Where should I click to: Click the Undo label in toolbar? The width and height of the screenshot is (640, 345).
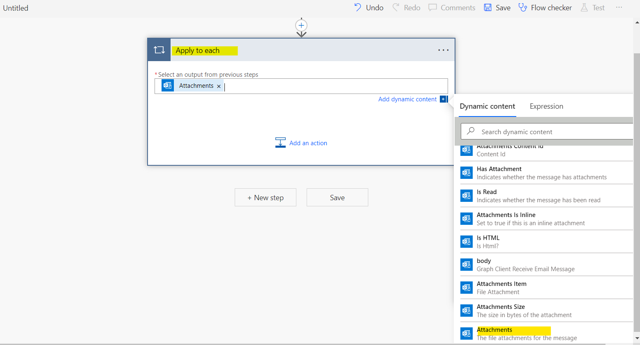click(x=374, y=8)
